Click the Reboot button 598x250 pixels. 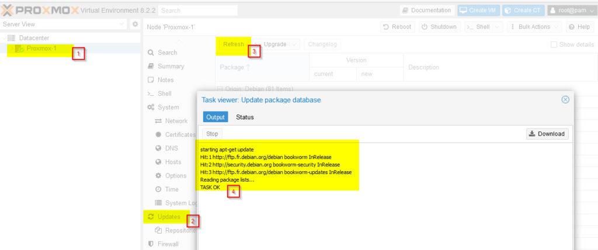click(397, 27)
